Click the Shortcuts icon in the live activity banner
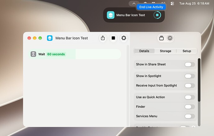The width and height of the screenshot is (214, 136). click(110, 15)
